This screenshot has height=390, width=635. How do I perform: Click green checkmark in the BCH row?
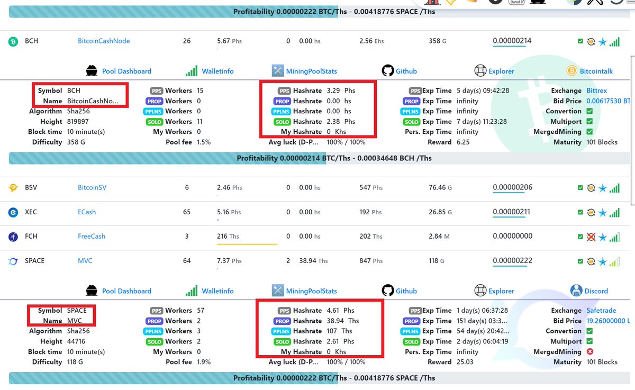pos(580,41)
